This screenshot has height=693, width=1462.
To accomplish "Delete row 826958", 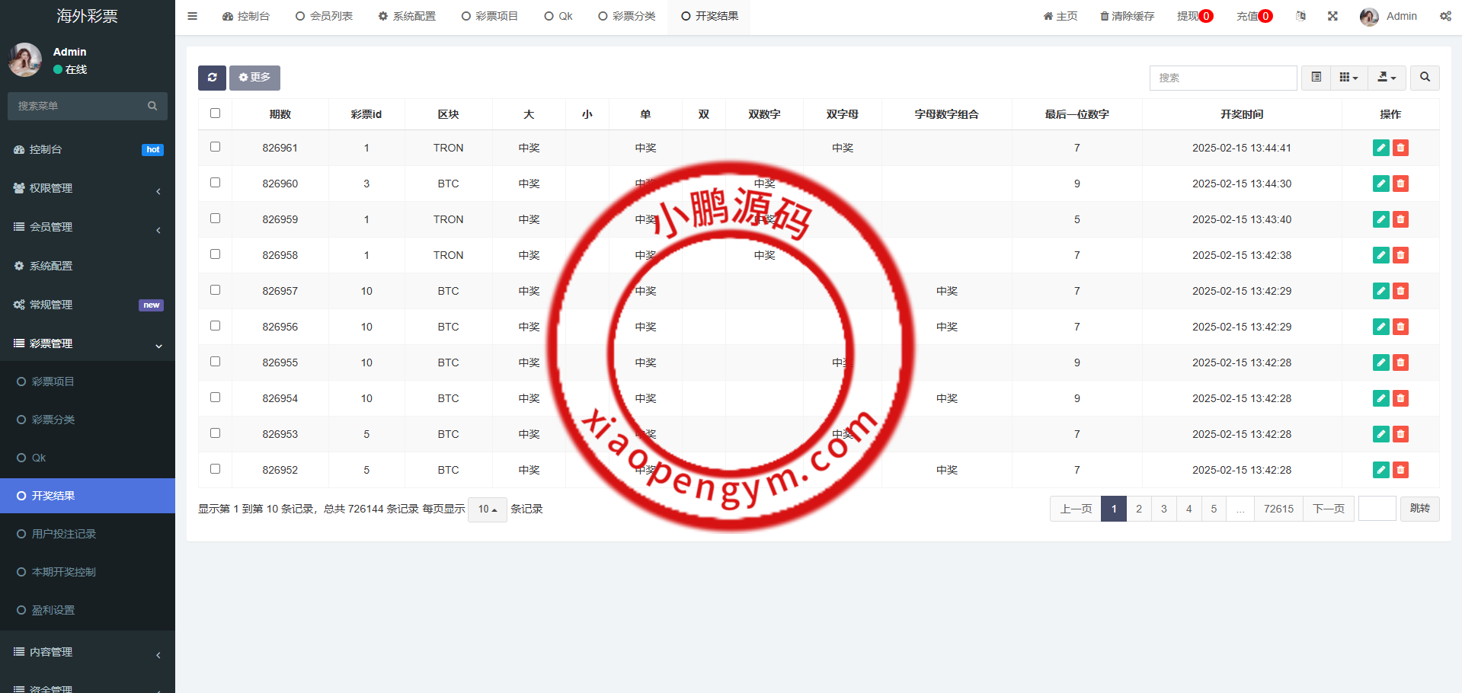I will point(1400,255).
